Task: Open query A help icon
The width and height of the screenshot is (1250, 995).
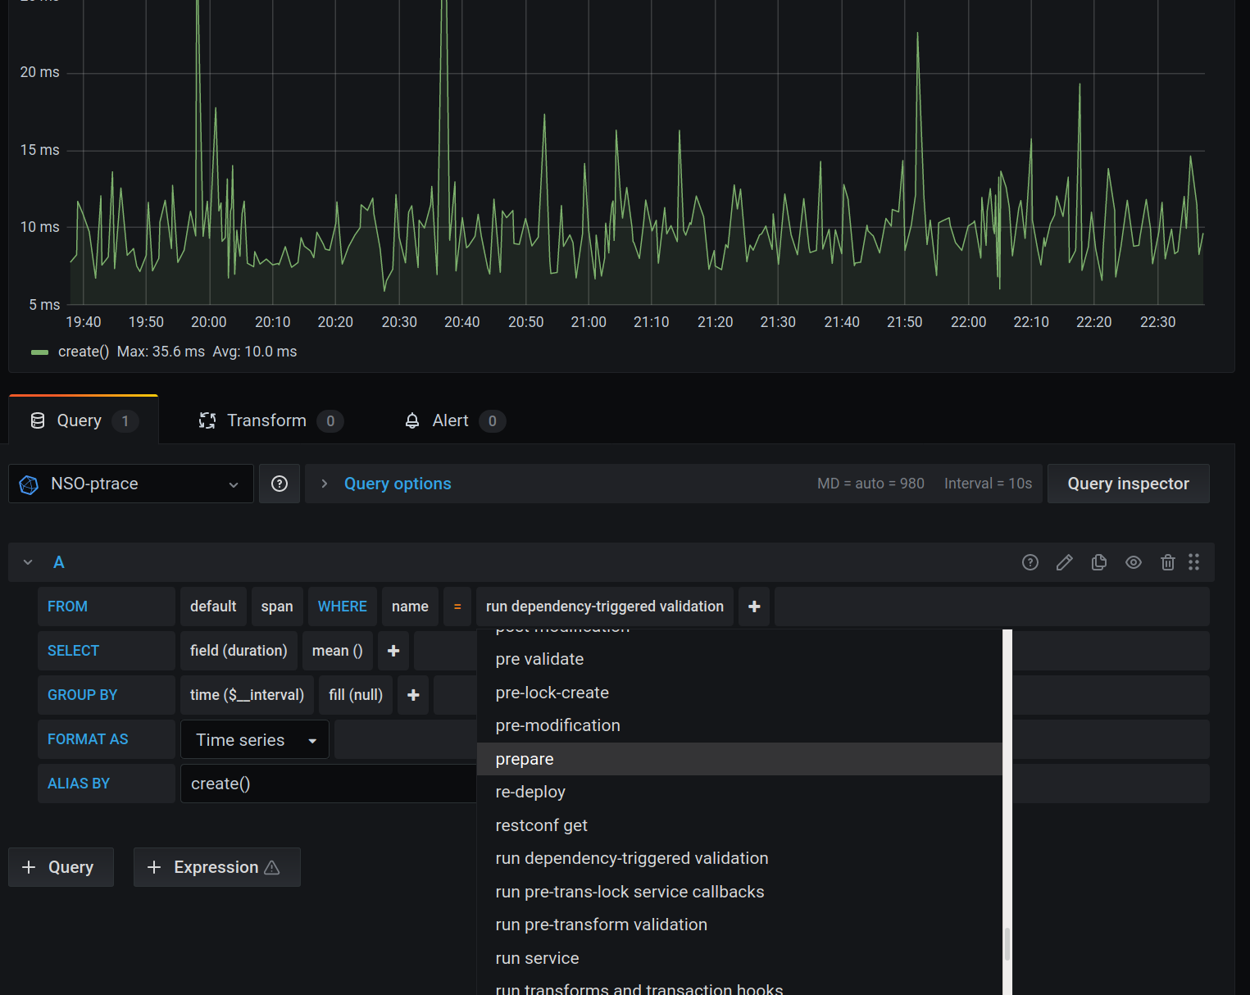Action: coord(1030,562)
